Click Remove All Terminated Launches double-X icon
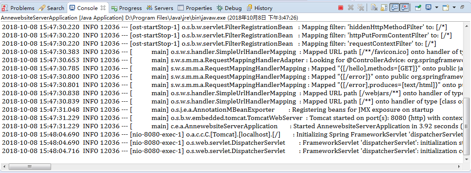This screenshot has height=173, width=471. 361,8
